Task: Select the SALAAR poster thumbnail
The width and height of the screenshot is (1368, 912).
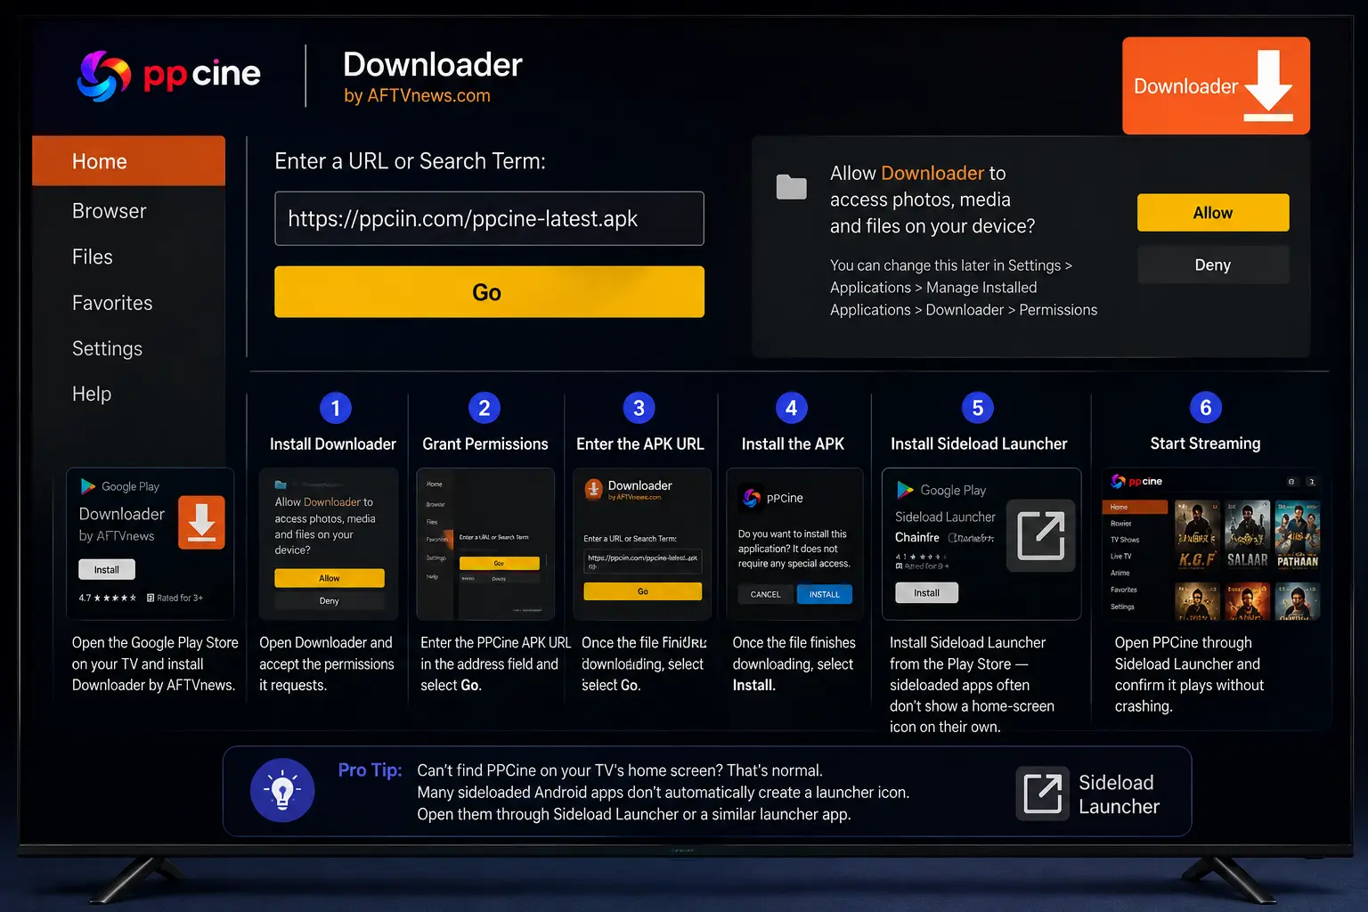Action: (x=1247, y=535)
